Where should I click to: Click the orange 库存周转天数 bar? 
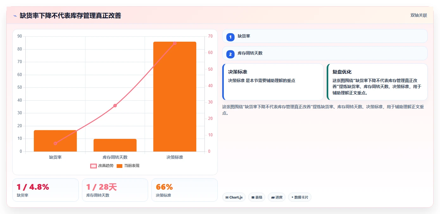[x=115, y=145]
